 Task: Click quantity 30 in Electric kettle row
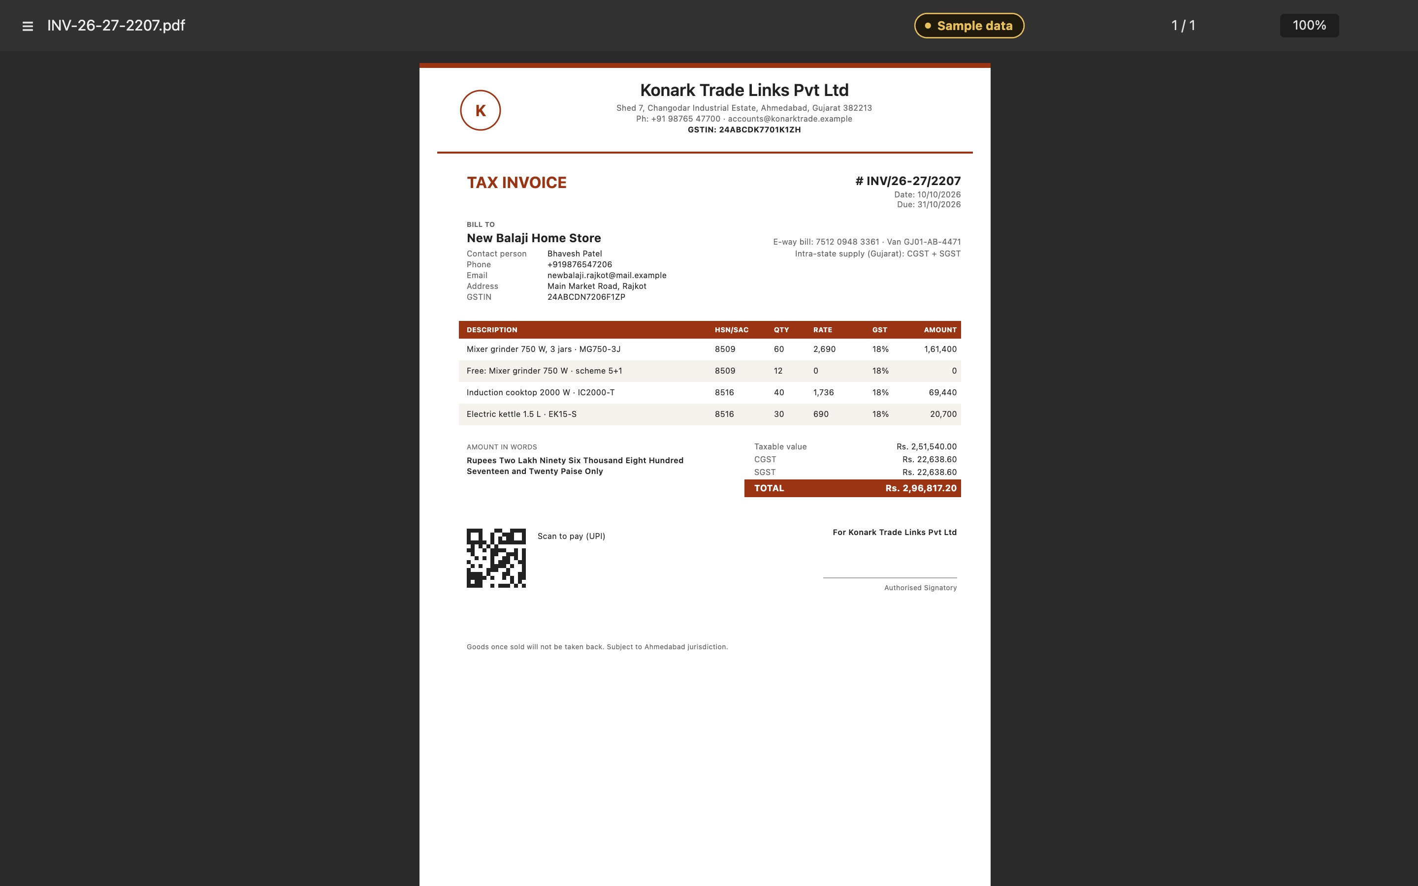pyautogui.click(x=779, y=414)
